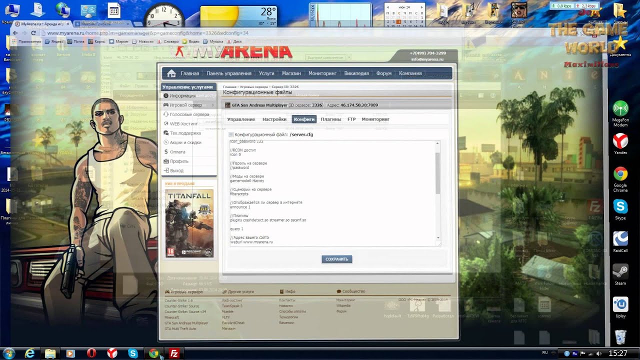Screen dimensions: 640x360
Task: Click the Сохранить button
Action: [x=336, y=259]
